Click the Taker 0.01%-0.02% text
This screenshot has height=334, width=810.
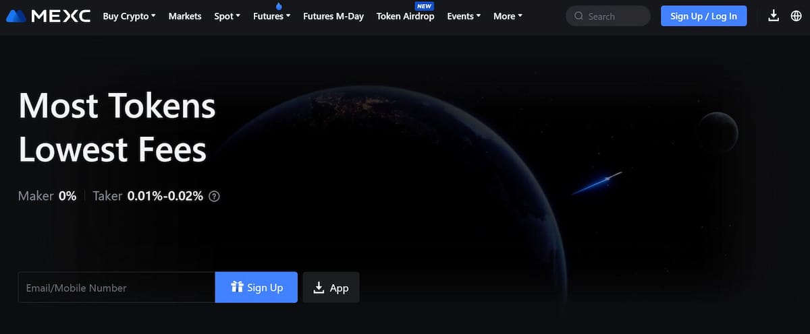tap(148, 197)
